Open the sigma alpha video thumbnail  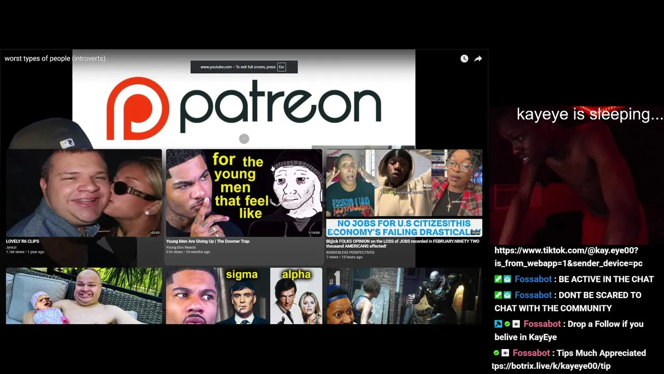[244, 296]
